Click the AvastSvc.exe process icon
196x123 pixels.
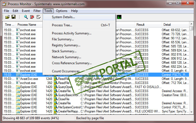pos(18,79)
